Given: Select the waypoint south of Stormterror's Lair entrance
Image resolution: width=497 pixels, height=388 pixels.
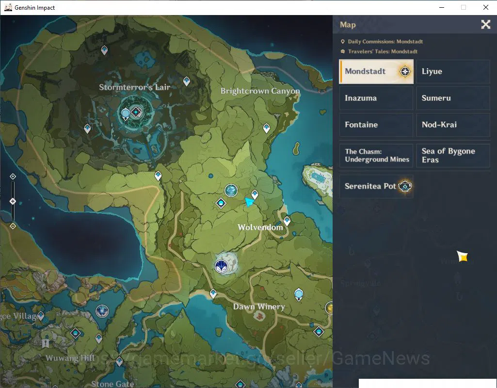Looking at the screenshot, I should click(x=158, y=175).
